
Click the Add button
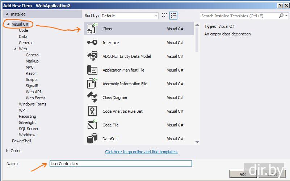point(243,174)
